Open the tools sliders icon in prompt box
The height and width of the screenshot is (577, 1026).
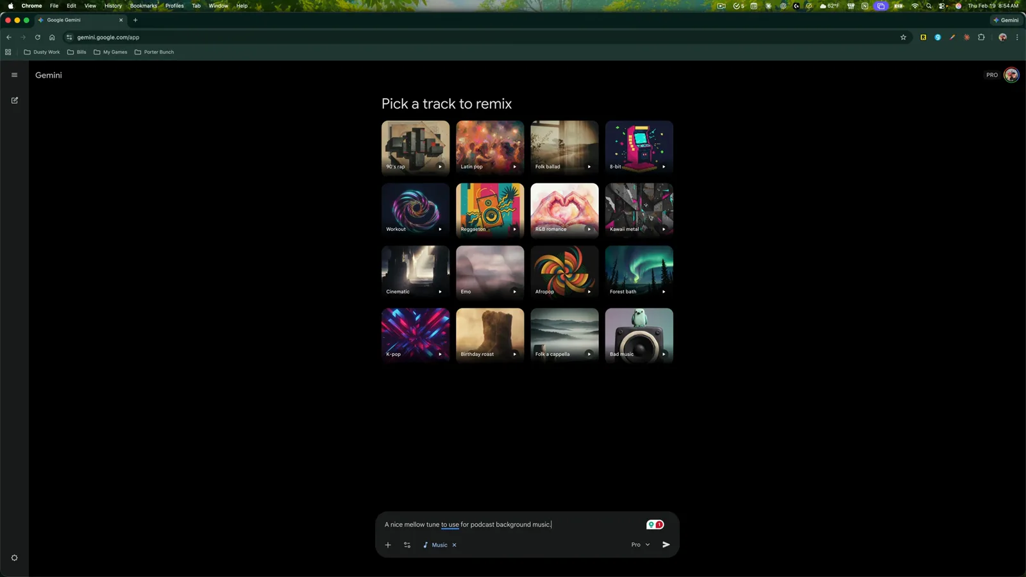point(407,545)
